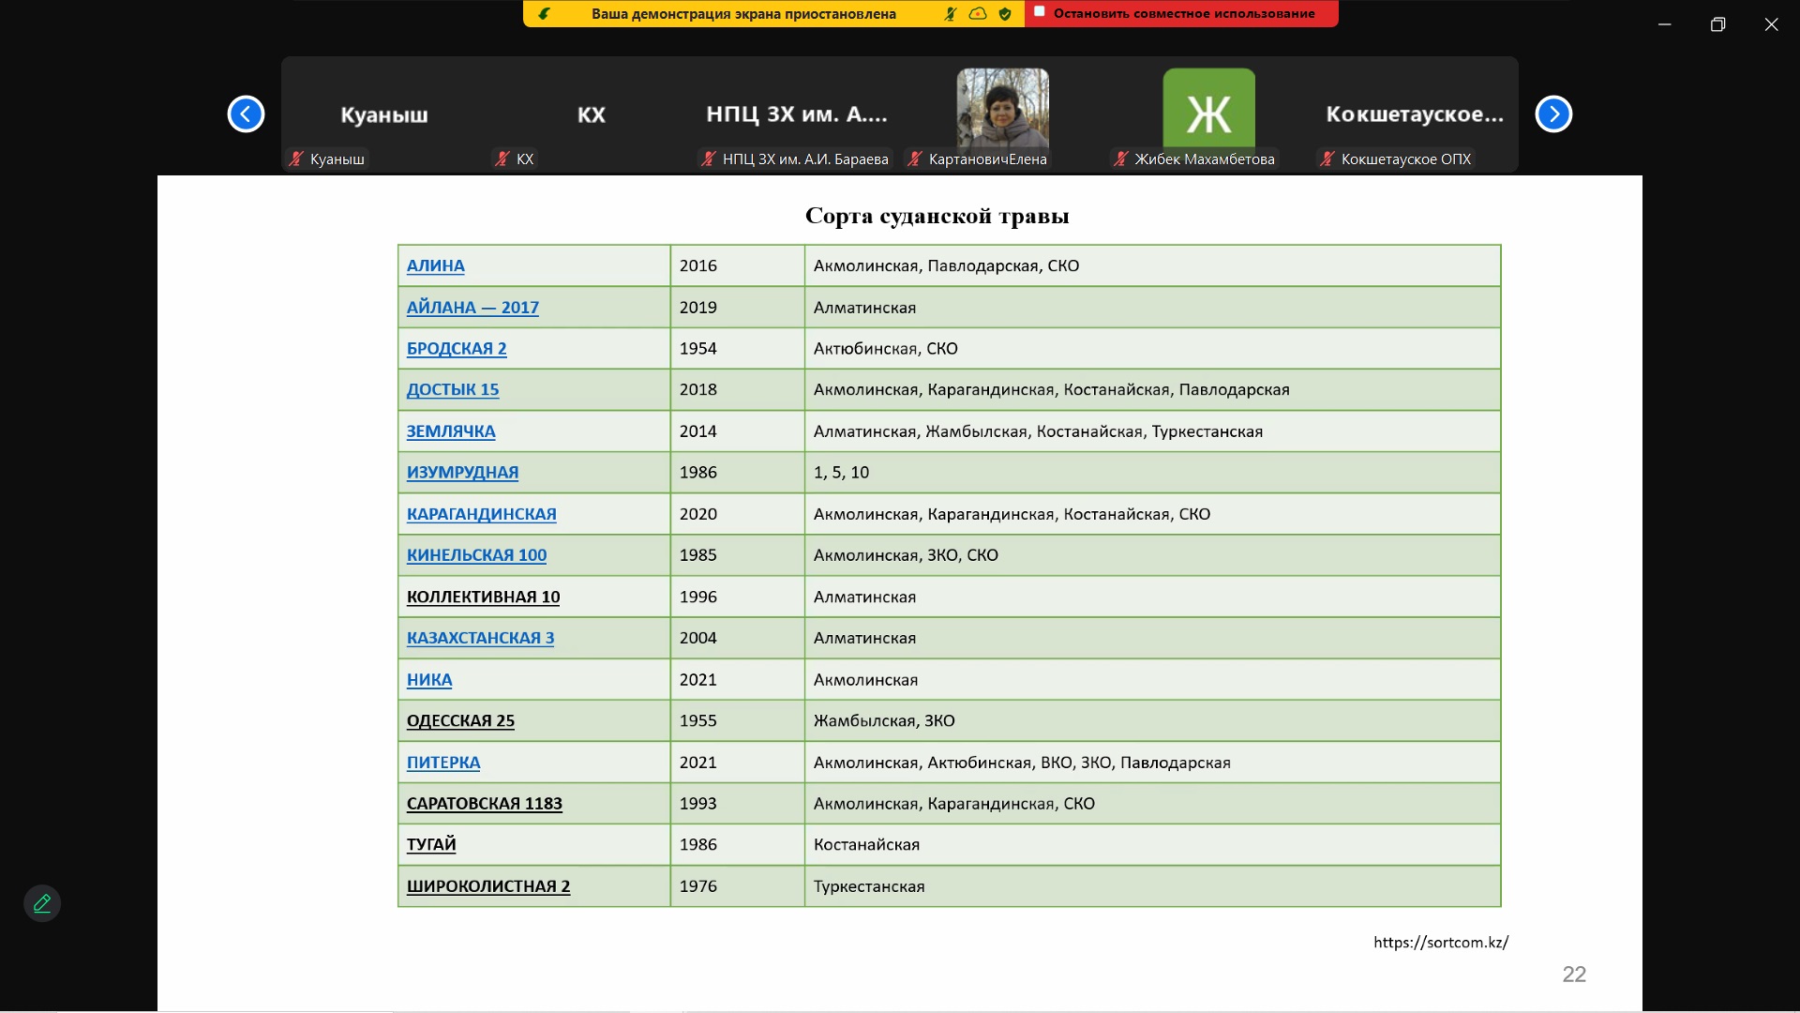
Task: Open the КАРАГАНДИНСКАЯ variety link
Action: point(481,514)
